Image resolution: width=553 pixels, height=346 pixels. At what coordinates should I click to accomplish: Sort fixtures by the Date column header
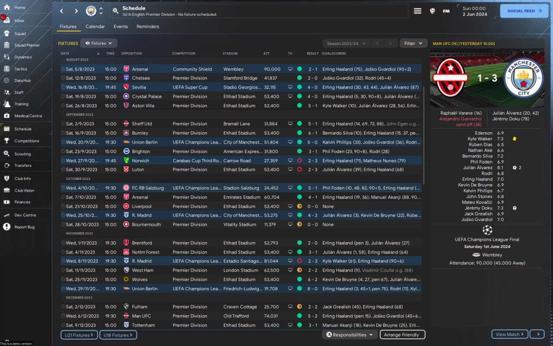click(65, 54)
